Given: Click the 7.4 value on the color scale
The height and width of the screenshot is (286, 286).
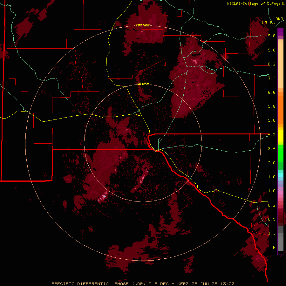Looking at the screenshot, I should (272, 78).
